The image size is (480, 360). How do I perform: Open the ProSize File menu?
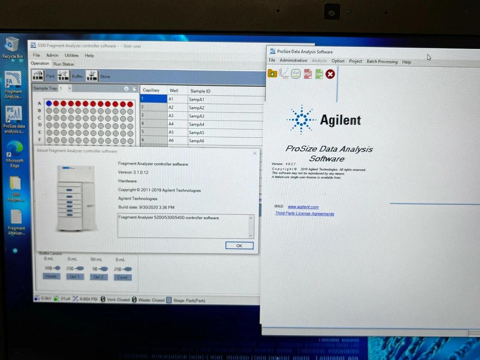point(272,60)
